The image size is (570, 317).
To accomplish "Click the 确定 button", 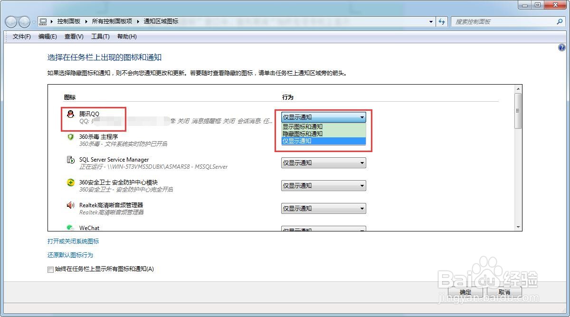I will pos(465,292).
